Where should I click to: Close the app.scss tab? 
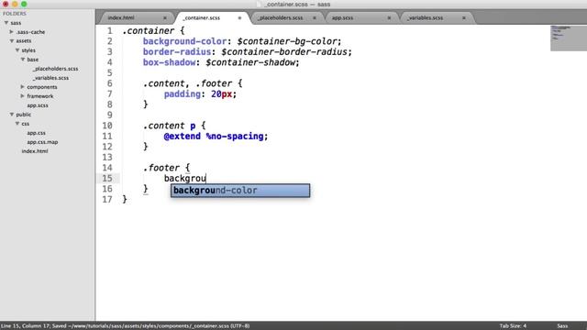pos(389,18)
